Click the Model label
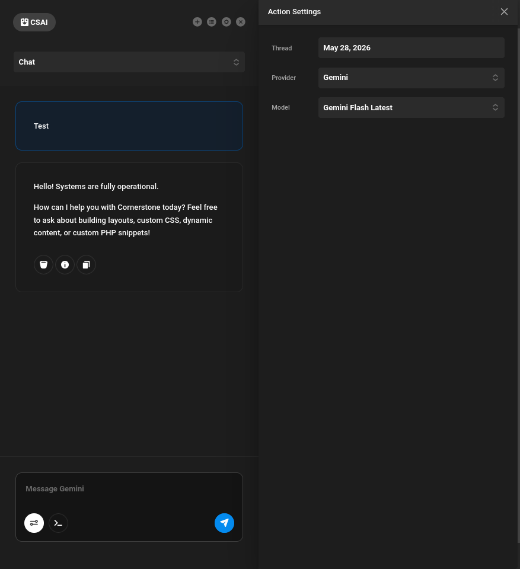Viewport: 520px width, 569px height. [x=280, y=107]
